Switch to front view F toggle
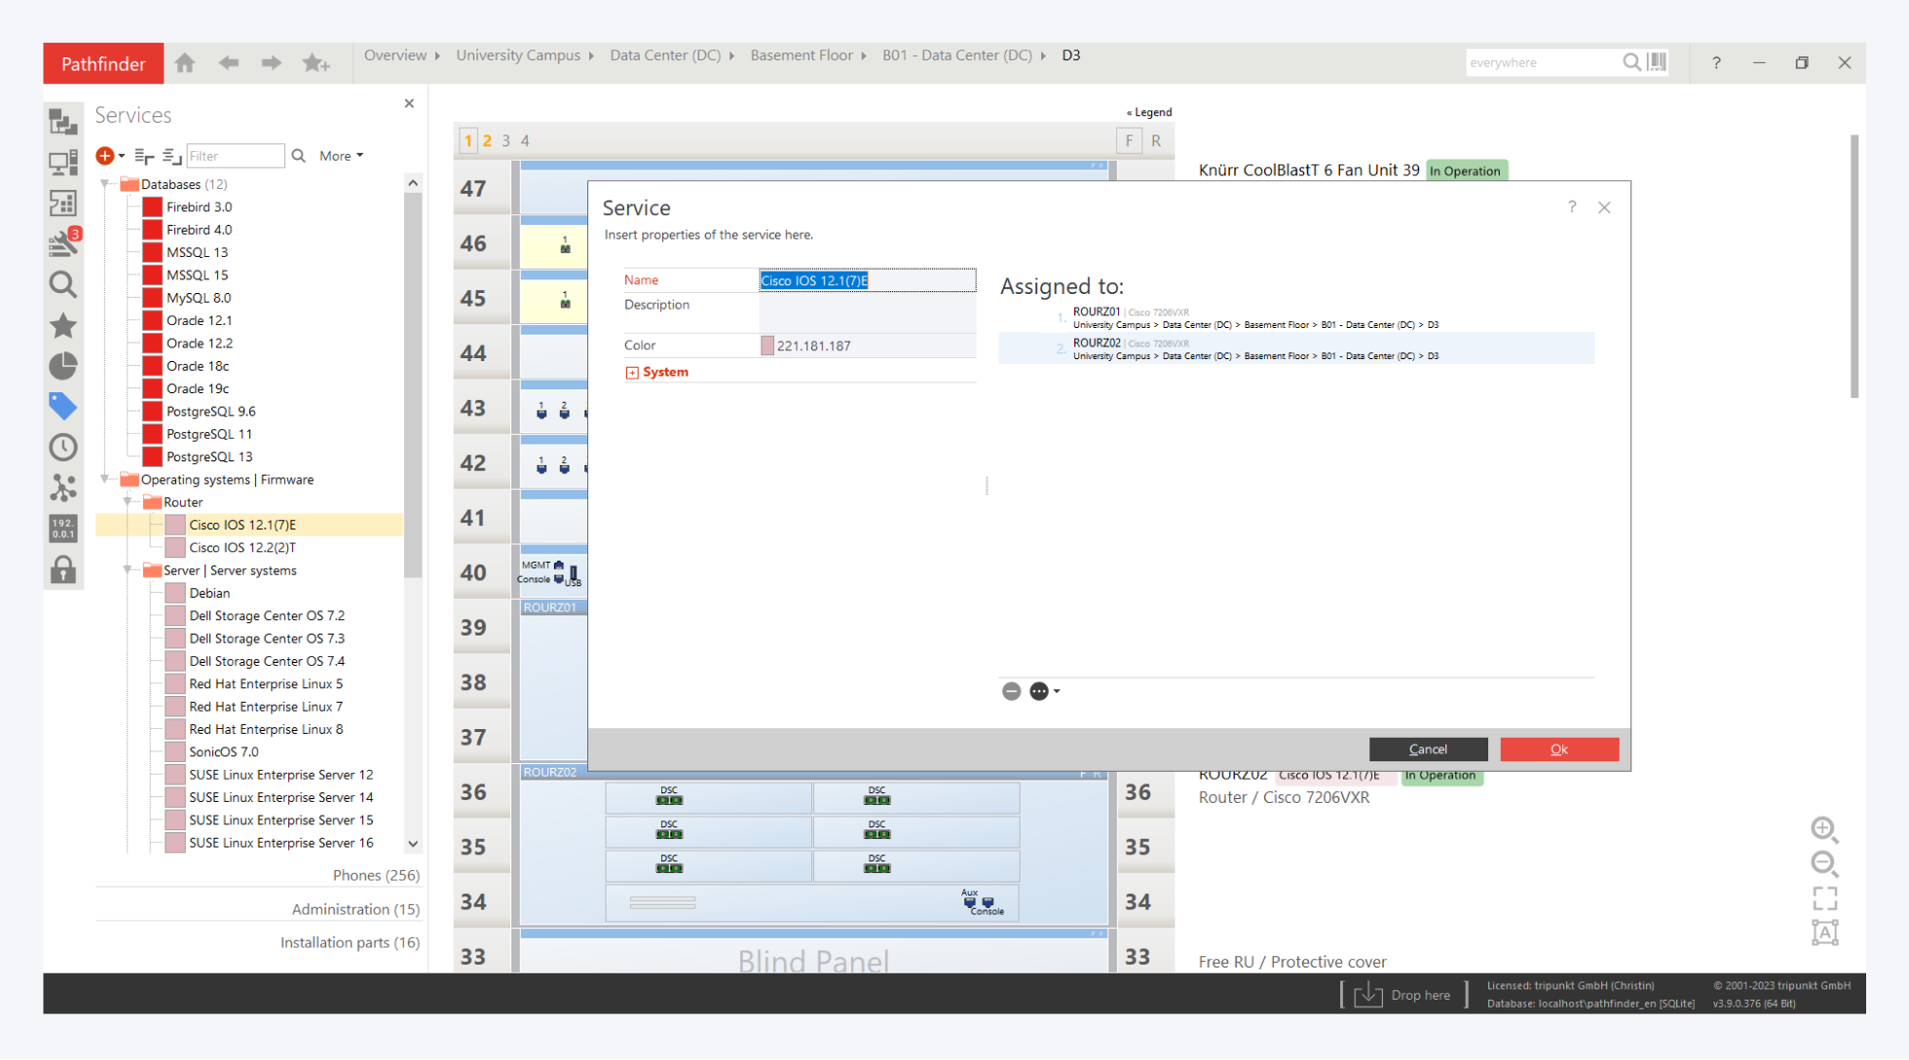Image resolution: width=1909 pixels, height=1060 pixels. (1128, 140)
